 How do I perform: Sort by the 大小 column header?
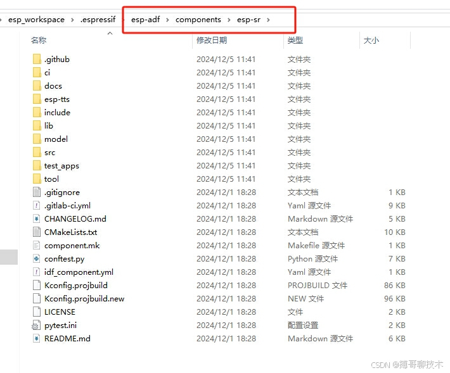[x=371, y=40]
